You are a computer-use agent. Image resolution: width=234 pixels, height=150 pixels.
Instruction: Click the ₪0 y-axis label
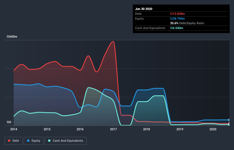coord(9,122)
